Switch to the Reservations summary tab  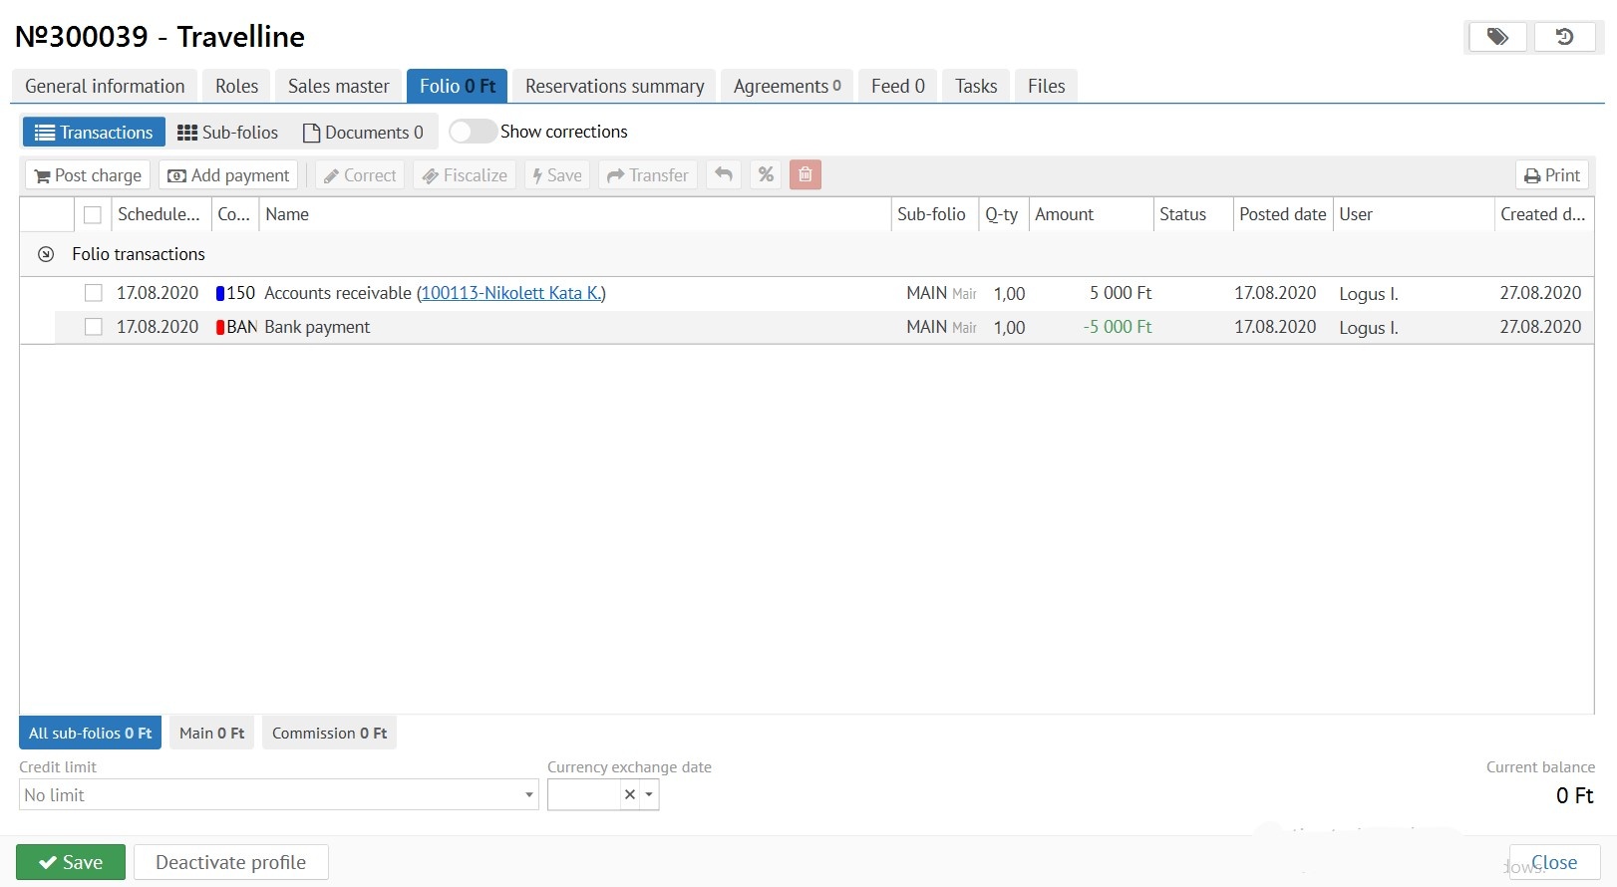[614, 87]
